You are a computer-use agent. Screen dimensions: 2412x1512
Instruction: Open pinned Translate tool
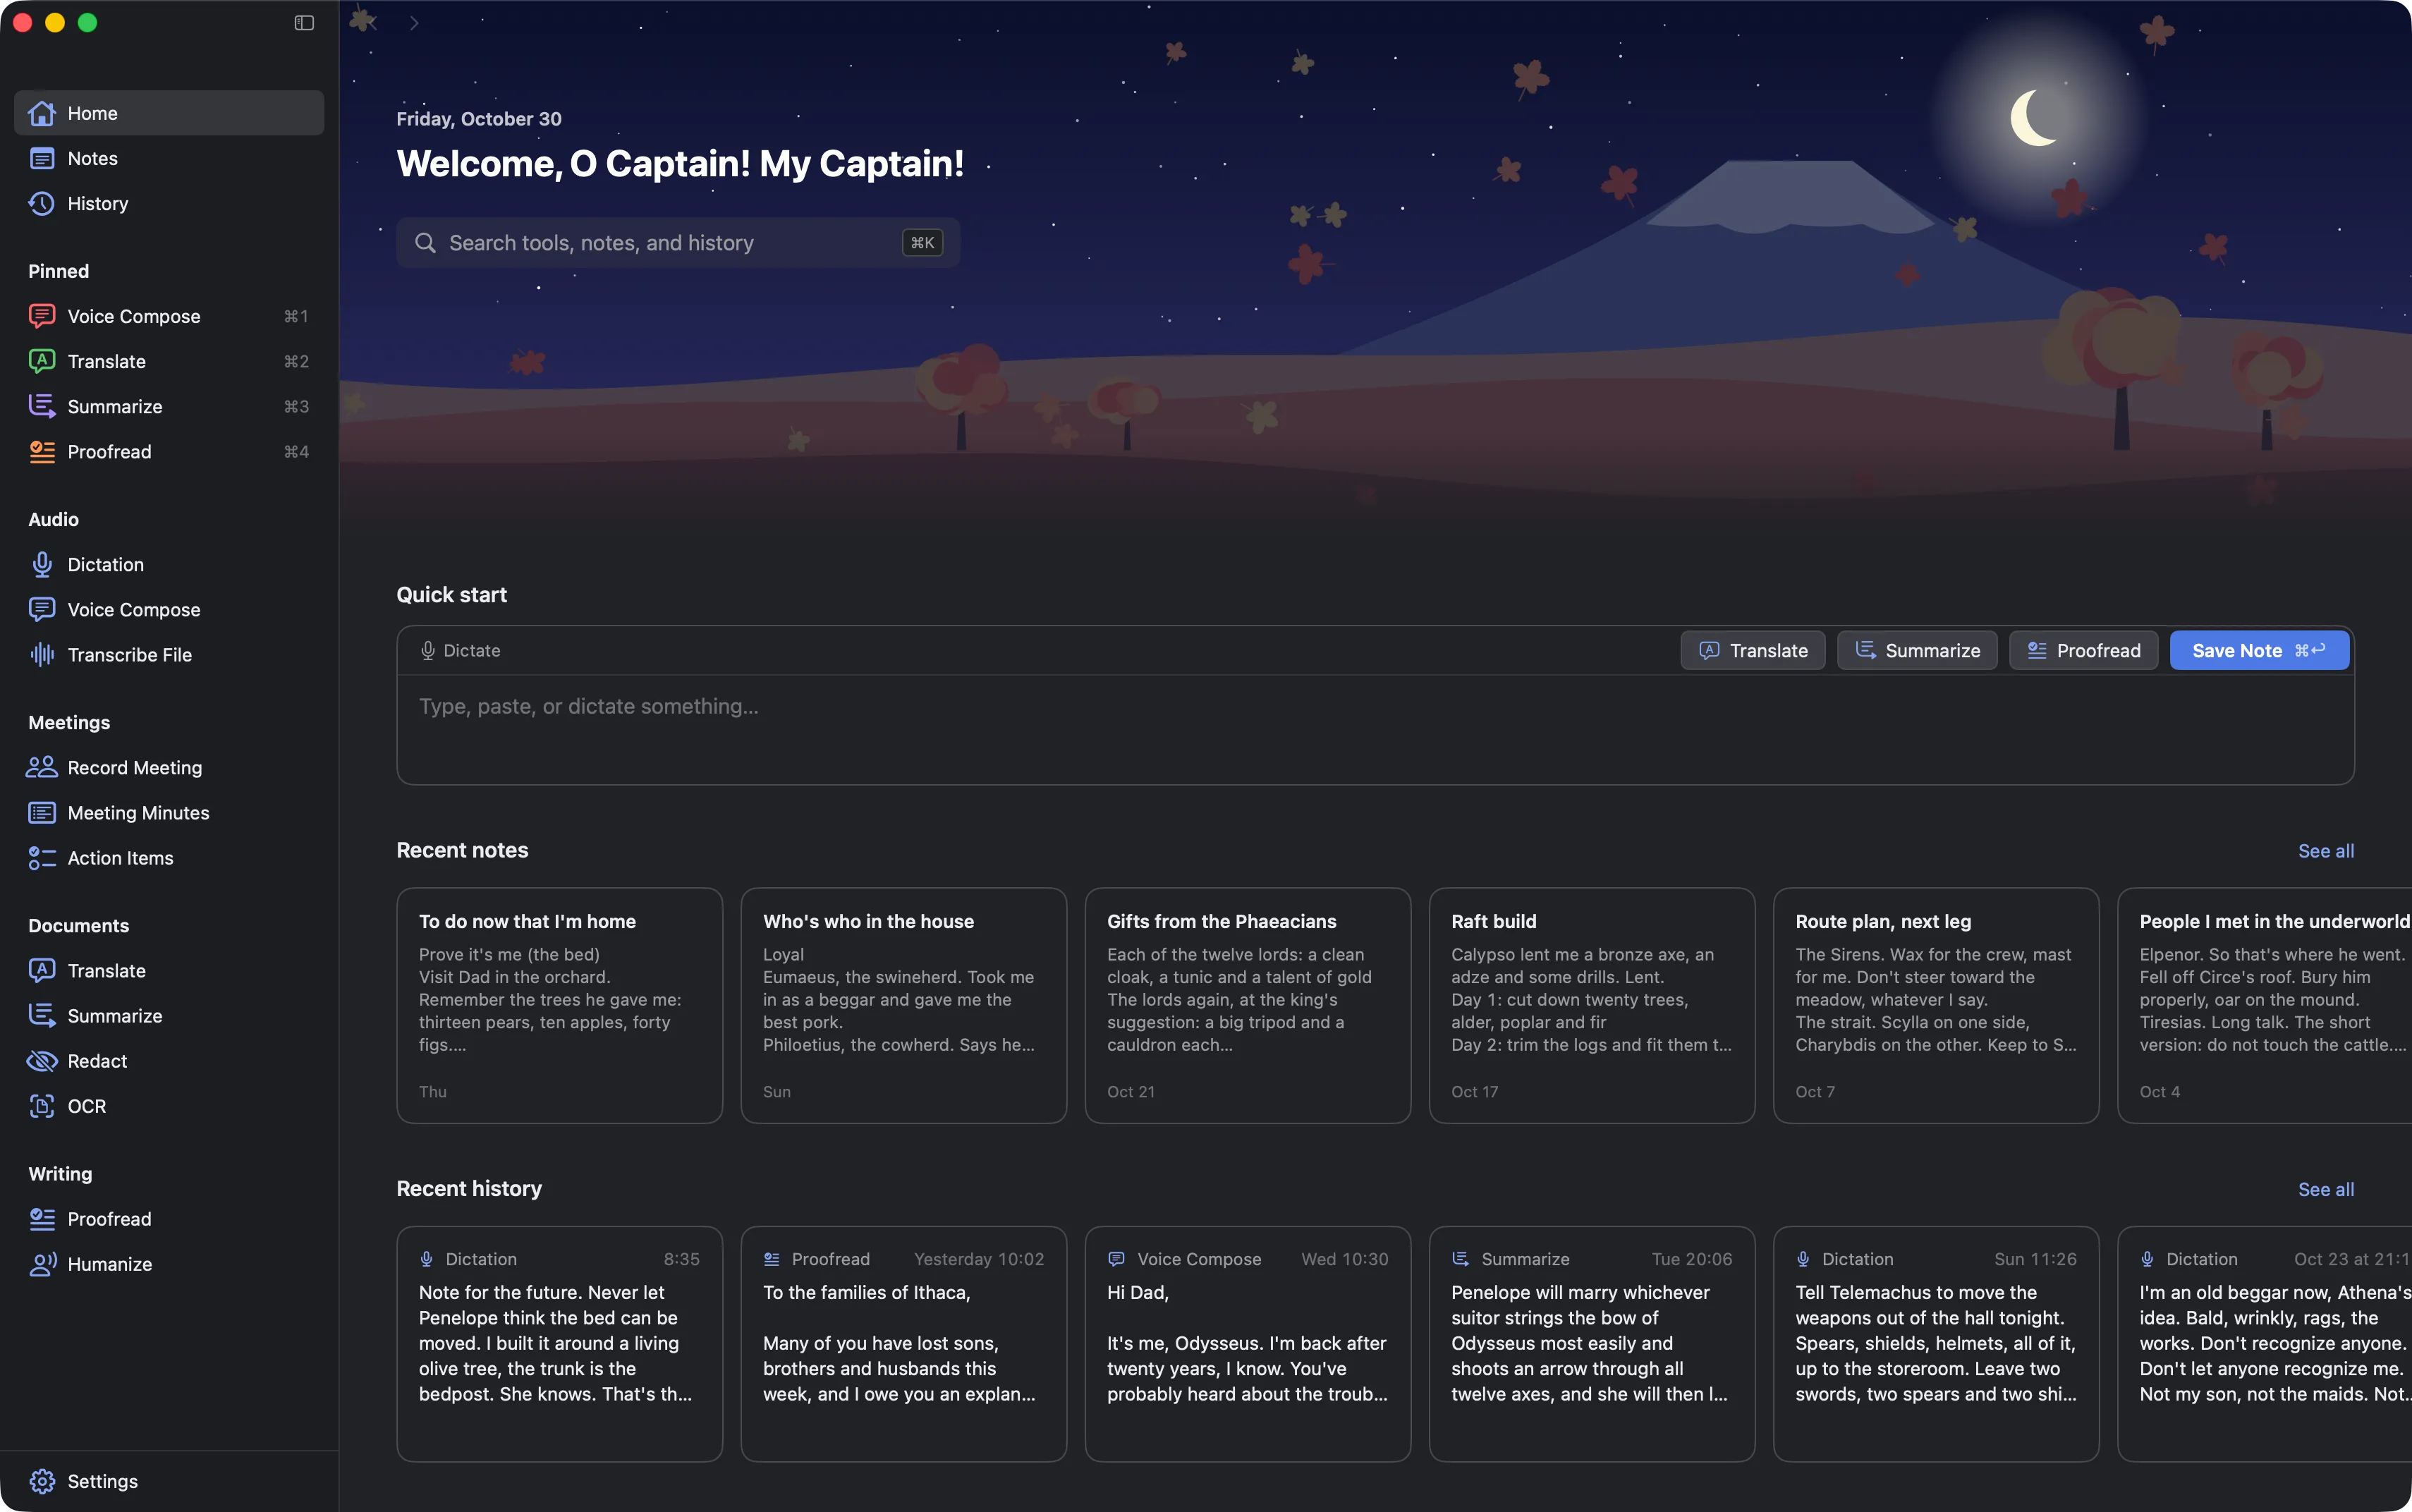click(169, 361)
